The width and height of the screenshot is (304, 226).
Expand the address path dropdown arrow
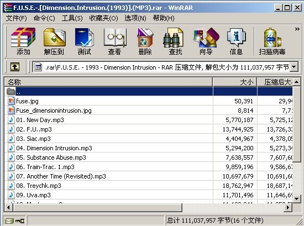click(294, 67)
